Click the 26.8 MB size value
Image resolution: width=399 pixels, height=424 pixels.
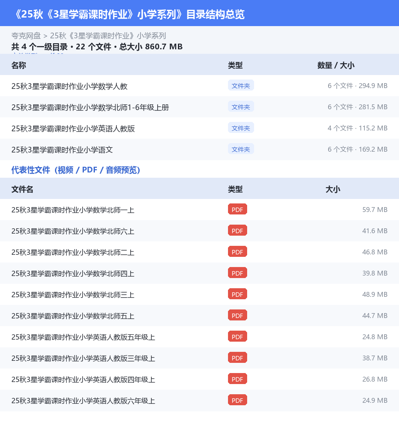[x=375, y=379]
